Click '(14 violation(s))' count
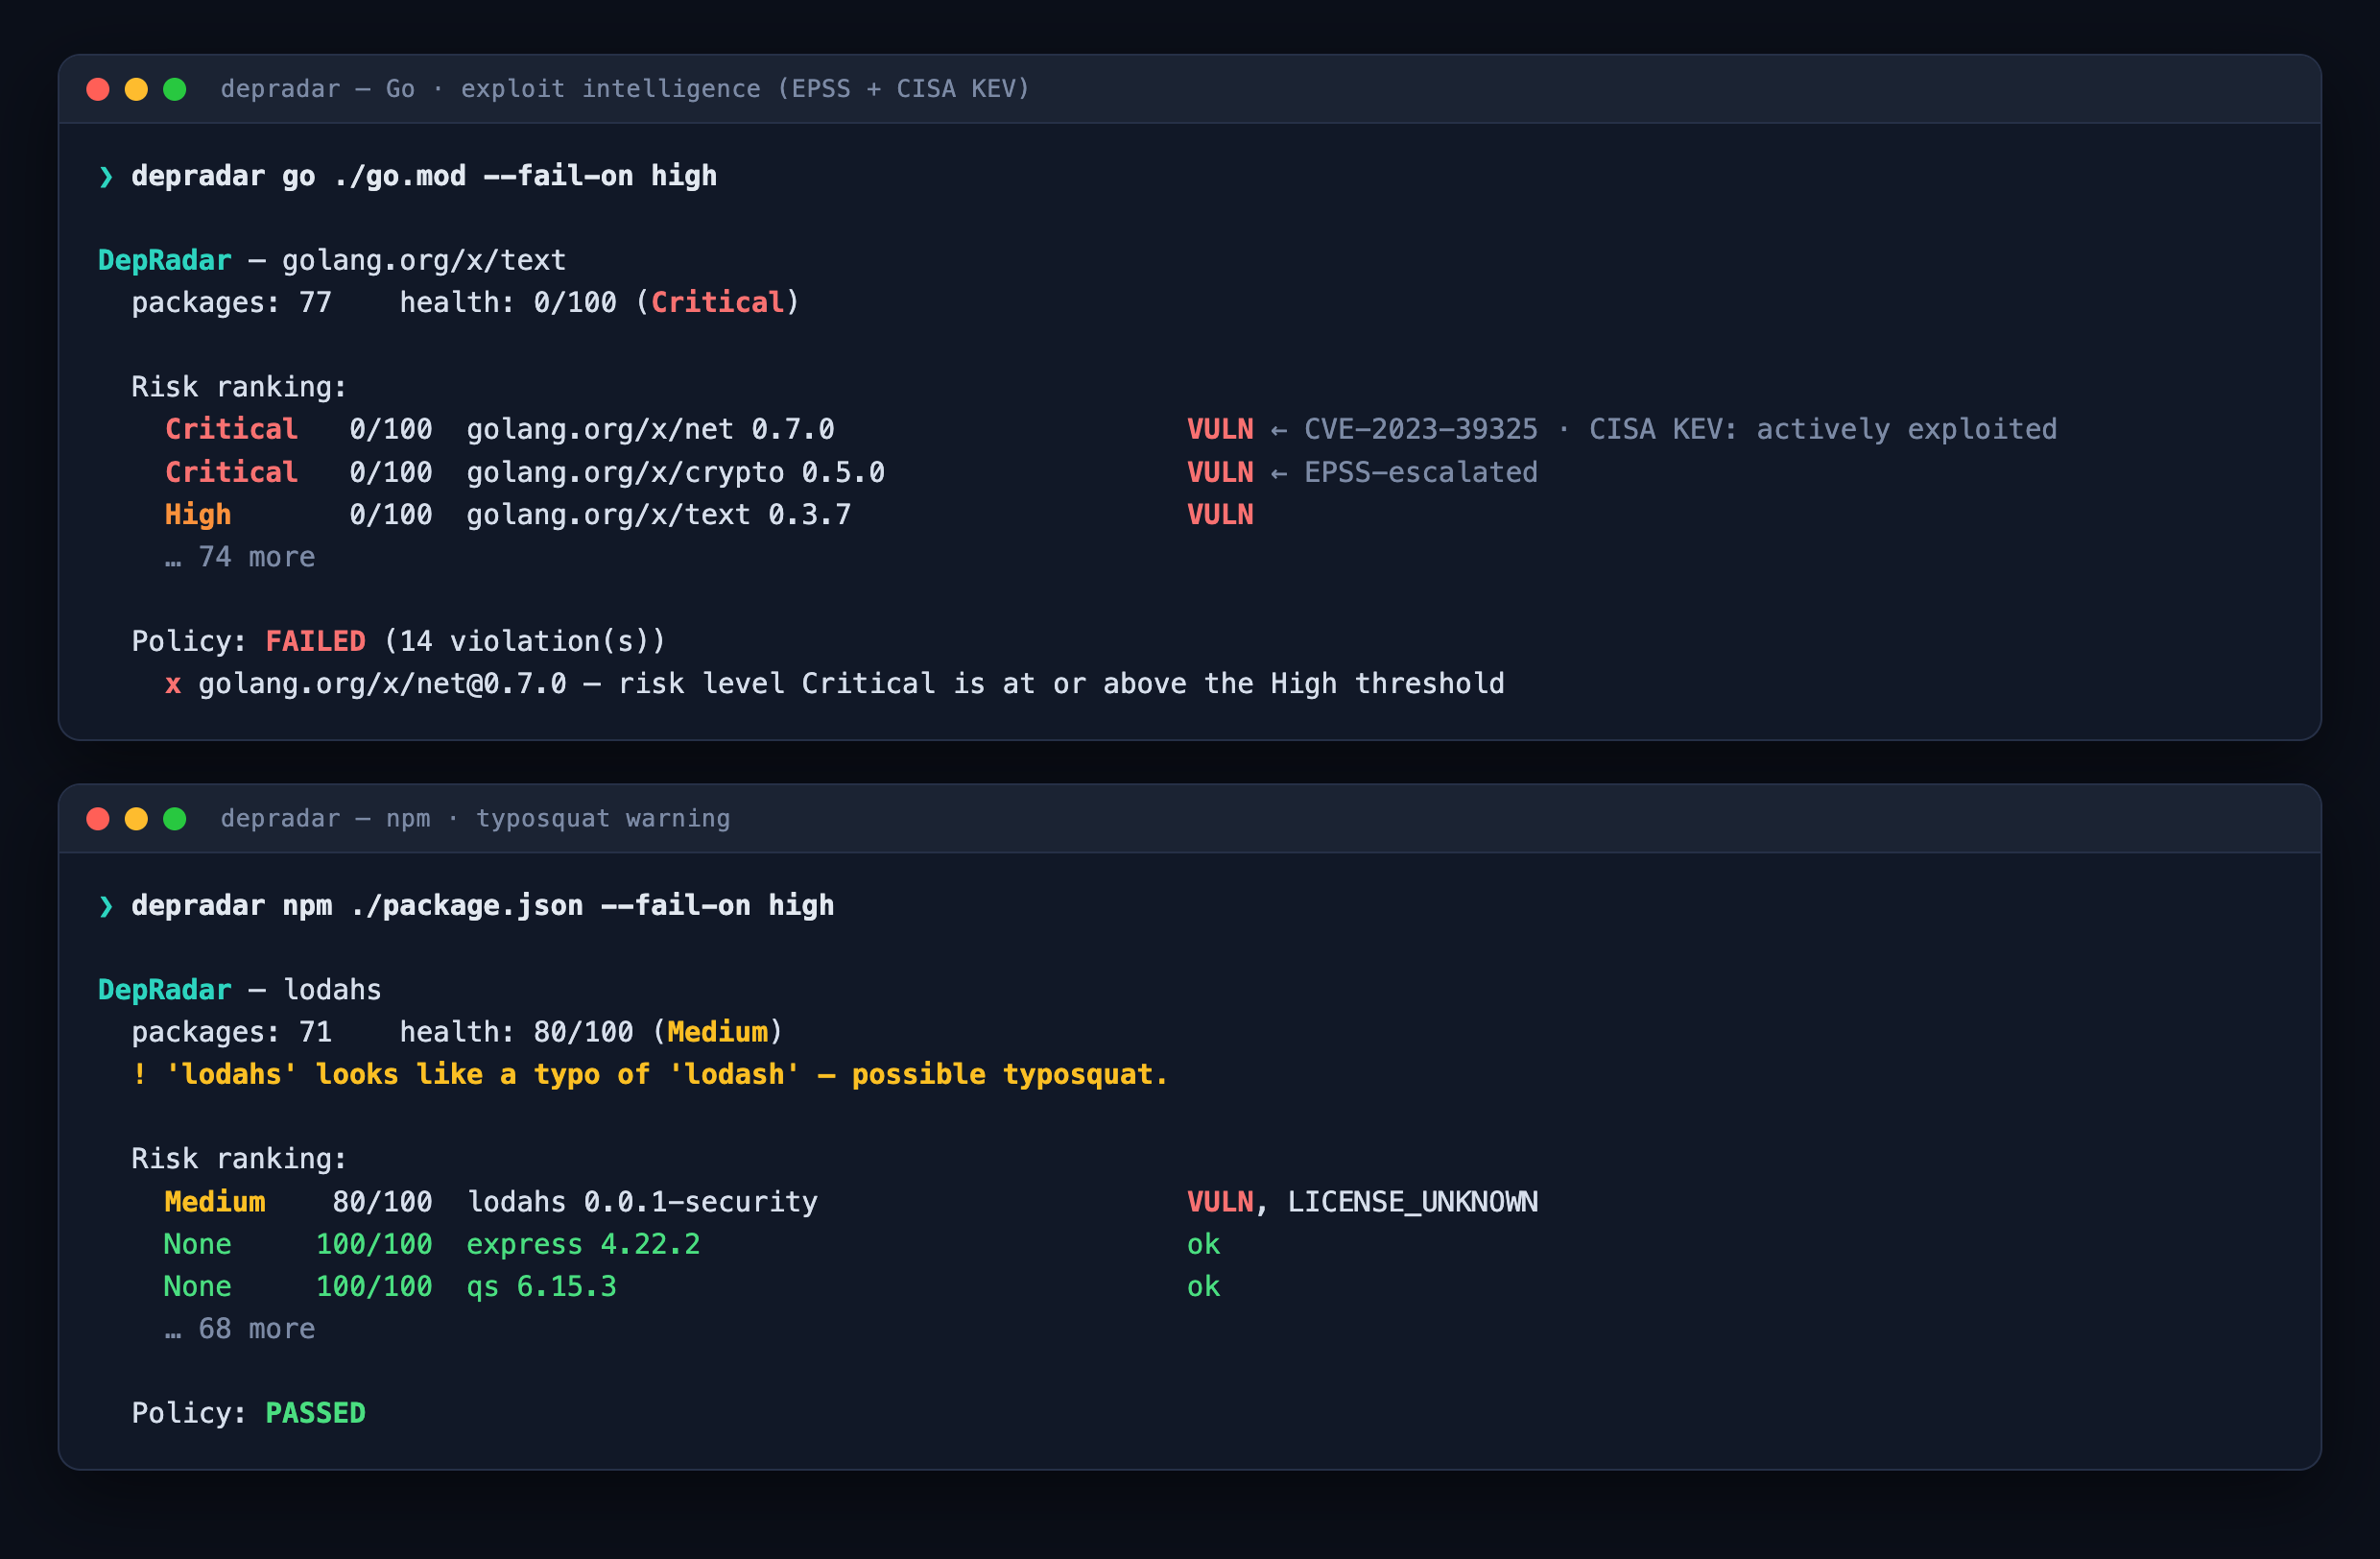Image resolution: width=2380 pixels, height=1559 pixels. [x=525, y=642]
